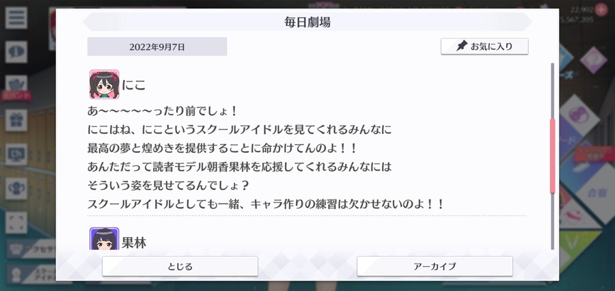Screen dimensions: 615x291
Task: Click the scrollbar track below the thumb
Action: [x=553, y=221]
